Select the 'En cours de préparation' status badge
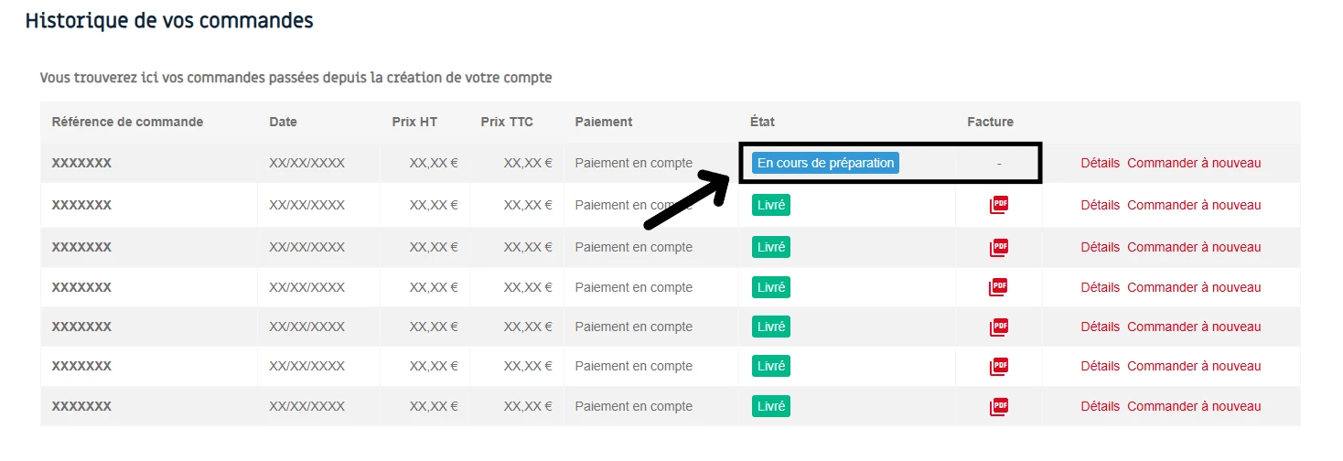This screenshot has height=461, width=1343. click(825, 163)
